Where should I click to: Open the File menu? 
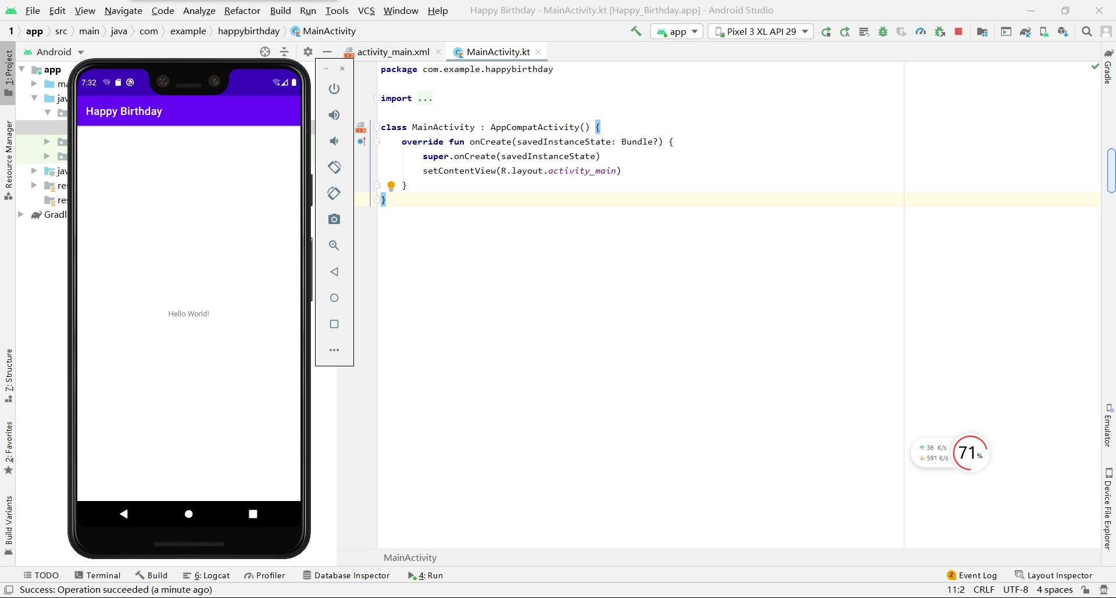click(x=33, y=10)
